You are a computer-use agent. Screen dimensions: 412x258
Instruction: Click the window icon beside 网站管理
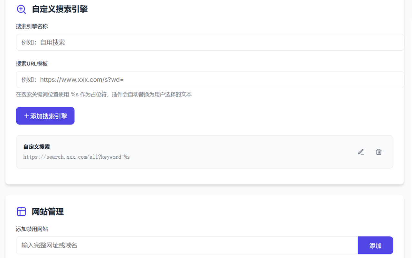click(x=21, y=212)
